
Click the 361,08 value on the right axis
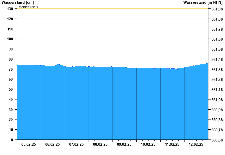pos(217,100)
